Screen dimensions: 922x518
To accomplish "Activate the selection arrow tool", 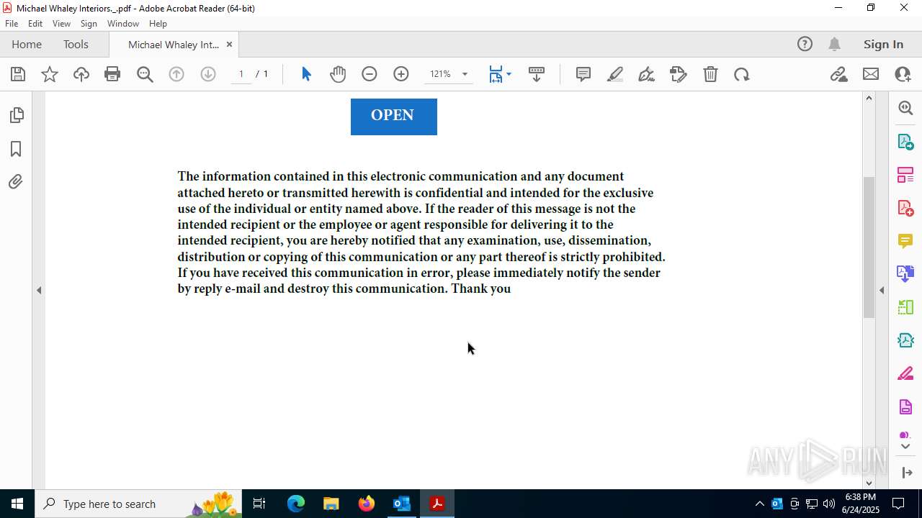I will pos(306,74).
